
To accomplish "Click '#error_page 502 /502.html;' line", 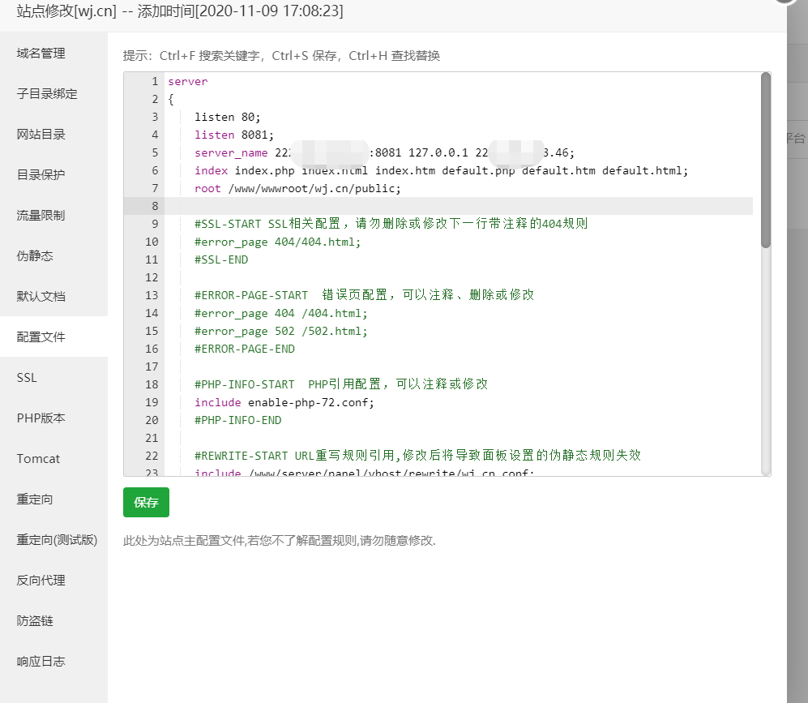I will tap(281, 331).
